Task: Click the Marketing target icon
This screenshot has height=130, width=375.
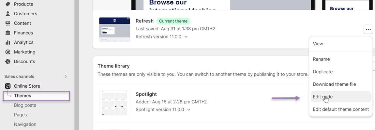Action: (7, 52)
